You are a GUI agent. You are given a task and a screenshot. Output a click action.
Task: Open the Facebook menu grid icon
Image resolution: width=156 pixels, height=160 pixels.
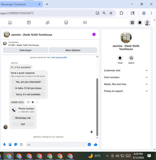tap(132, 23)
